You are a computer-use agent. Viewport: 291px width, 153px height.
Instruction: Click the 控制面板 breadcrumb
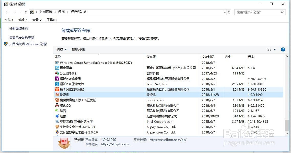point(46,12)
